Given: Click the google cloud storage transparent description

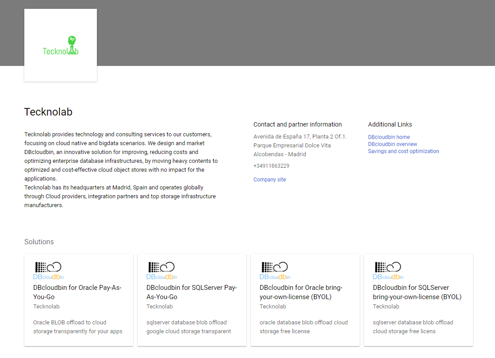Looking at the screenshot, I should pos(188,331).
